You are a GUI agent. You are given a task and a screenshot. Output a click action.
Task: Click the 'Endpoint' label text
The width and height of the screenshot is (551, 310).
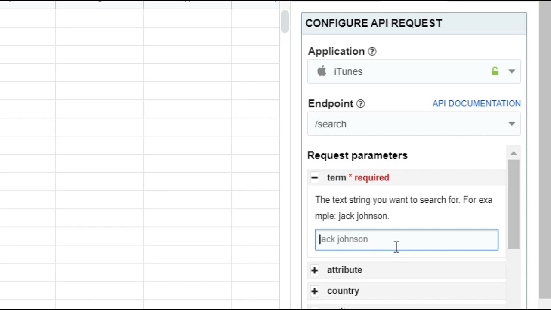pos(331,104)
